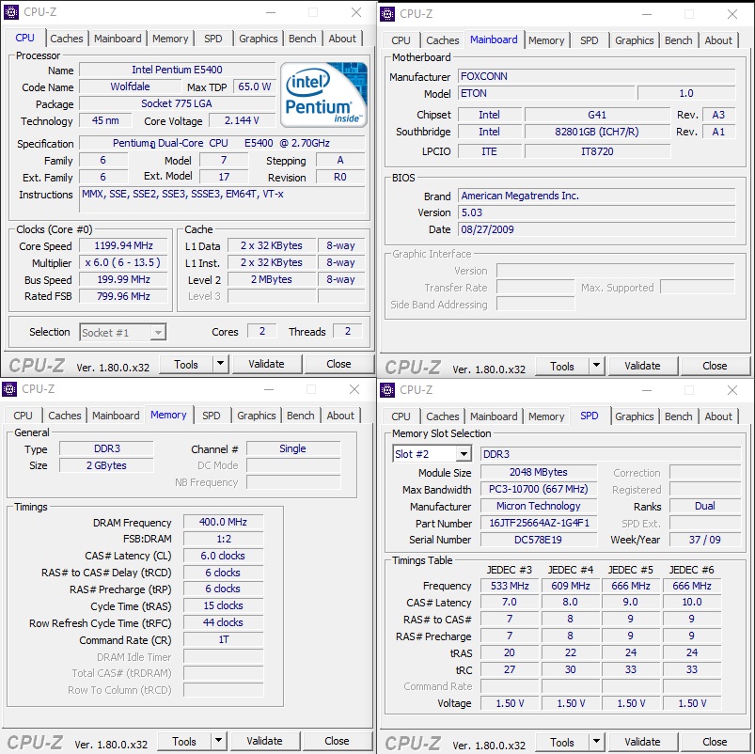Switch to Caches tab in CPU window
Screen dimensions: 755x754
[x=67, y=39]
